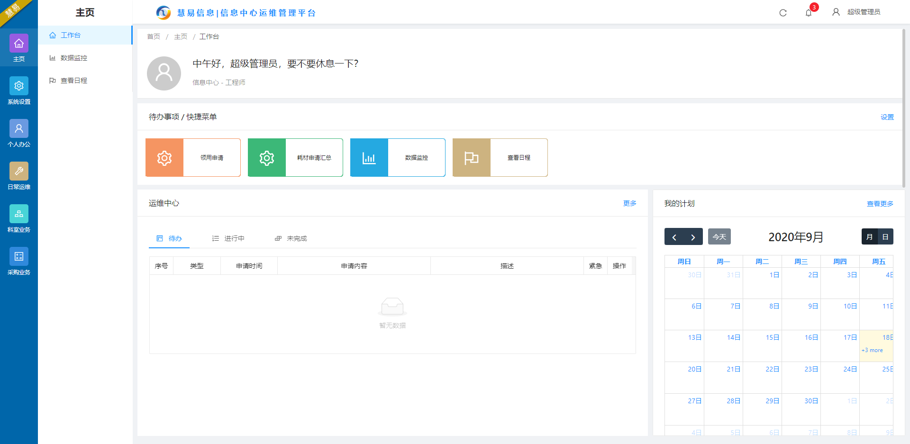This screenshot has height=444, width=910.
Task: Advance calendar to next month
Action: pos(693,237)
